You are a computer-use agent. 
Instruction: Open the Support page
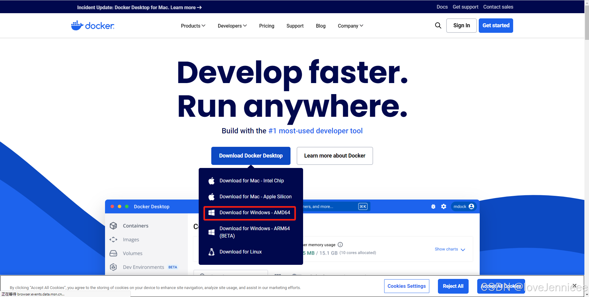click(x=295, y=26)
